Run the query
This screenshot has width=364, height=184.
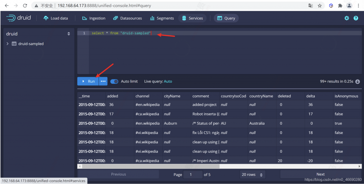pyautogui.click(x=88, y=81)
